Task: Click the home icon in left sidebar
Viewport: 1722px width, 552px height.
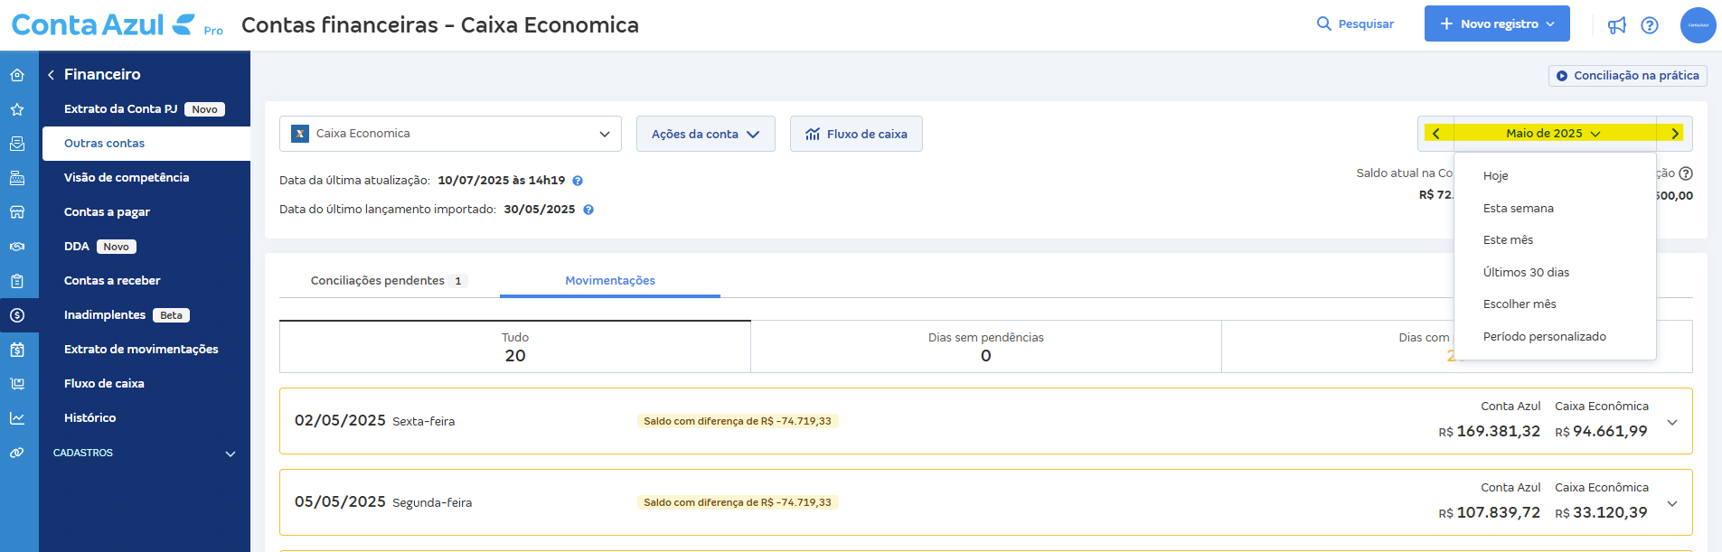Action: click(x=17, y=75)
